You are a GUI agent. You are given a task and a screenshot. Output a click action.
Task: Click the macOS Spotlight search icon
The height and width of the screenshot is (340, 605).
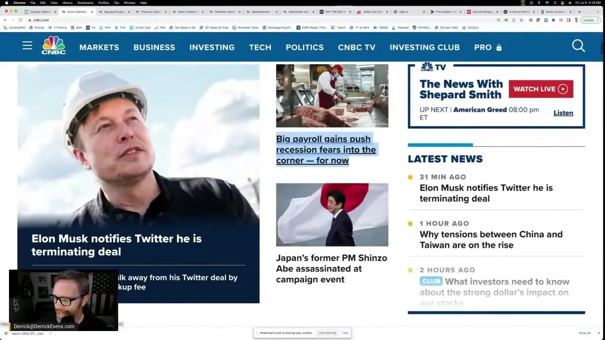[555, 3]
